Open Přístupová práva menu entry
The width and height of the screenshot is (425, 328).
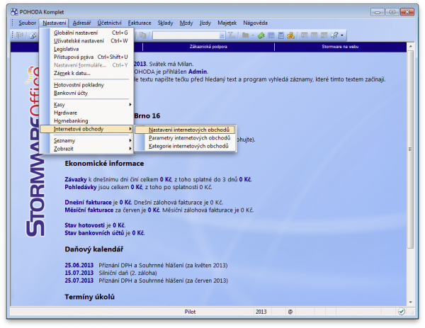86,57
